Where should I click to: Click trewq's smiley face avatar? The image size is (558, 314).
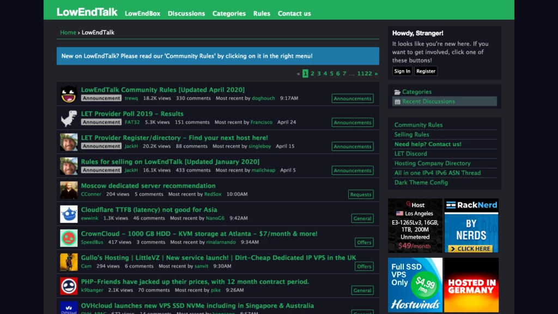[x=69, y=94]
